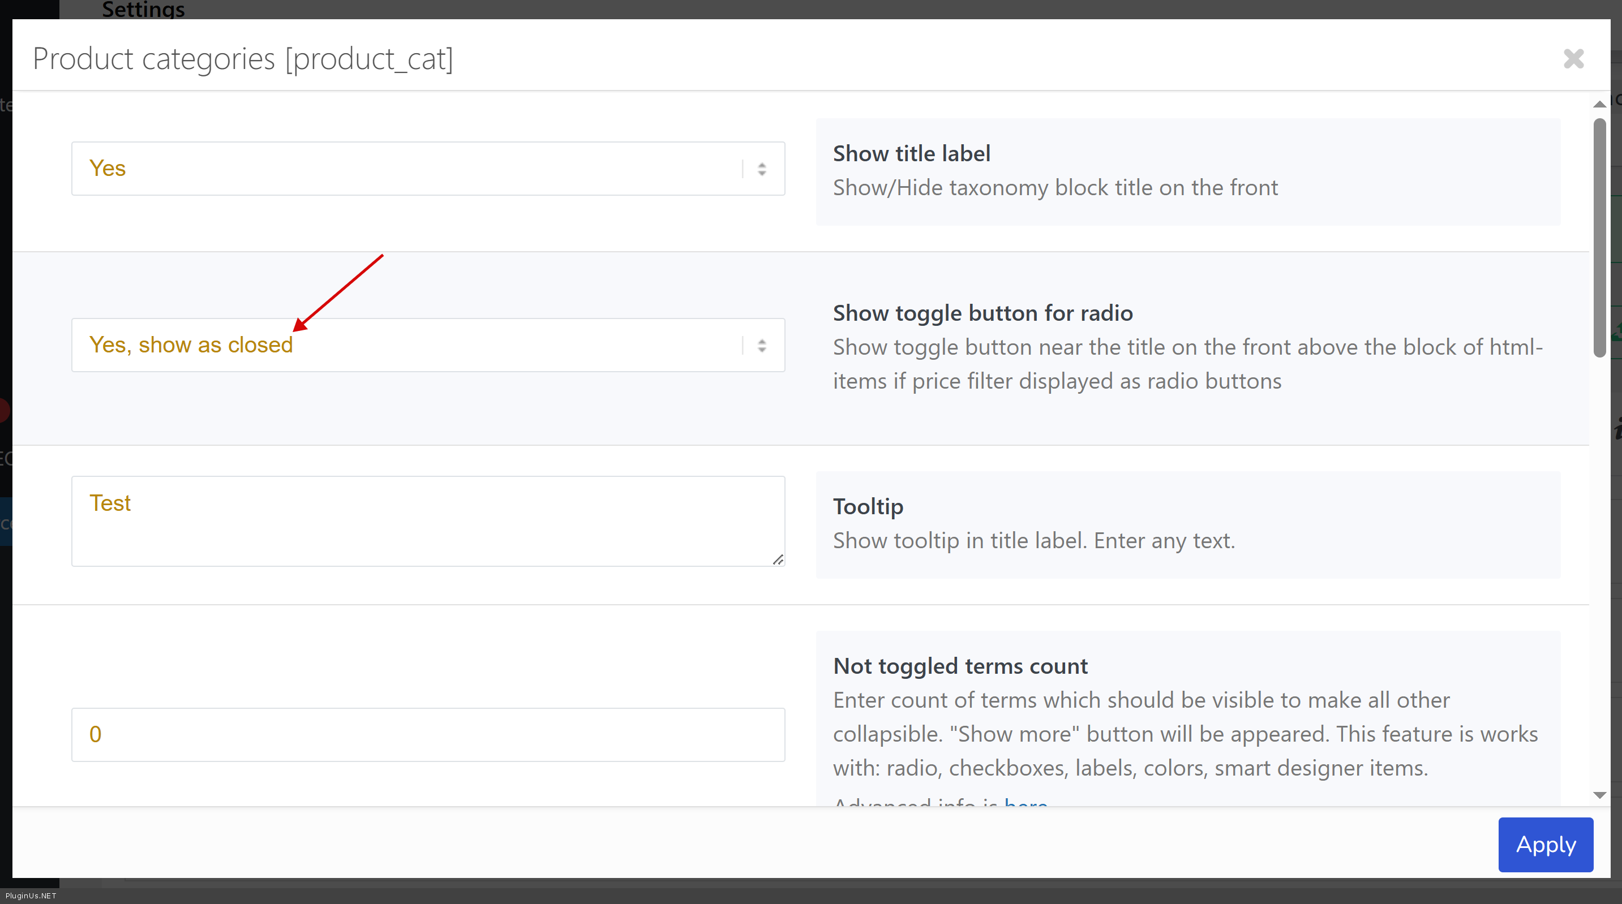The image size is (1622, 904).
Task: Click the 'Product categories [product_cat]' dialog title
Action: point(242,59)
